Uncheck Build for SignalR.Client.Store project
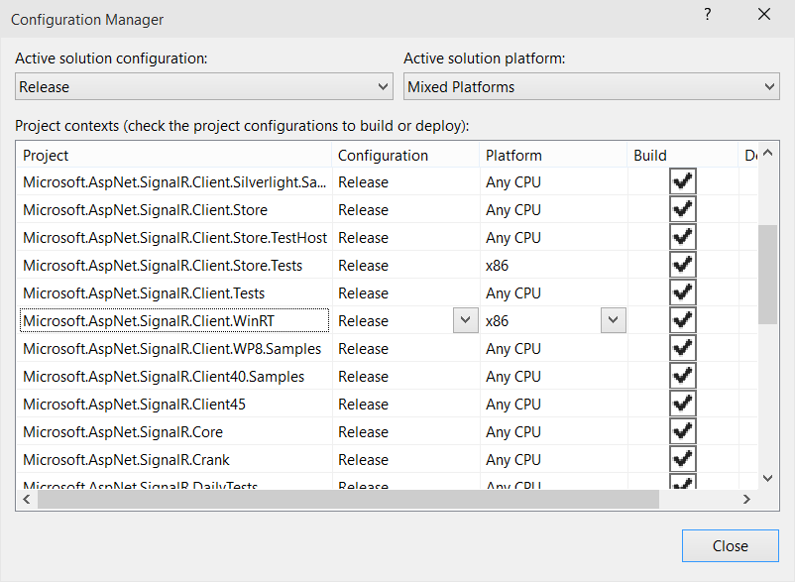The width and height of the screenshot is (795, 582). 682,209
